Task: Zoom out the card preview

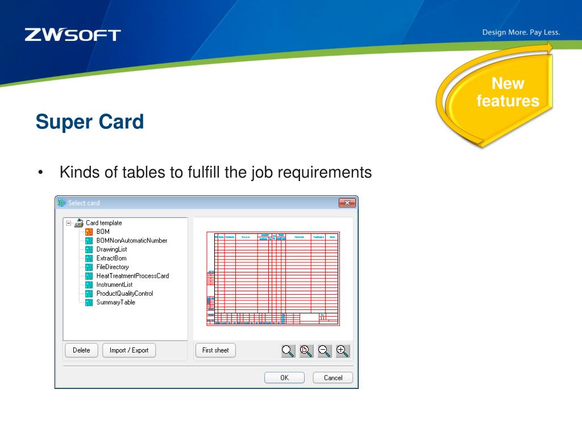Action: tap(325, 351)
